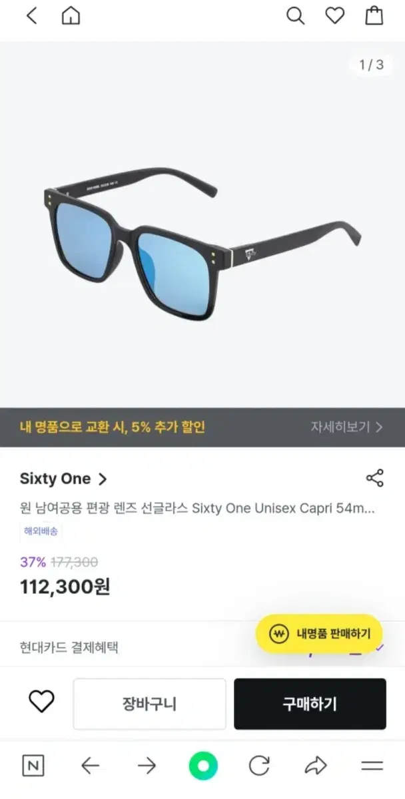Open browser hamburger menu
Screen dimensions: 405x799
(372, 766)
